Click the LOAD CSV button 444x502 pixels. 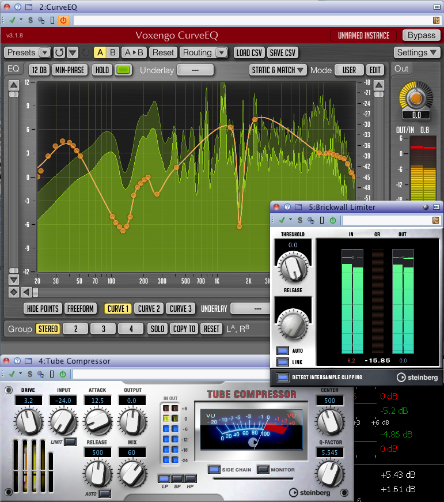coord(249,52)
